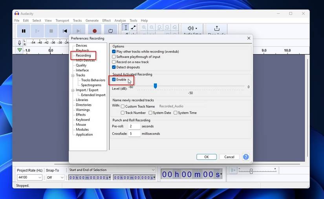Open the large time display format arrow
This screenshot has height=199, width=324.
221,174
